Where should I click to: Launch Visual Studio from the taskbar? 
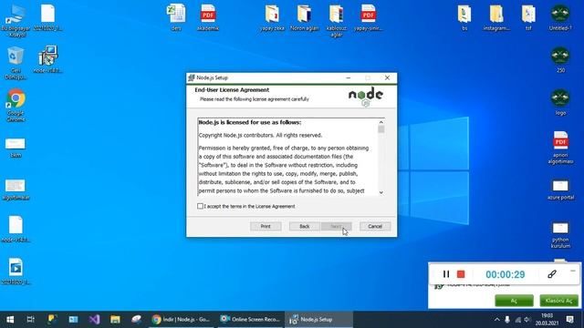tap(94, 320)
